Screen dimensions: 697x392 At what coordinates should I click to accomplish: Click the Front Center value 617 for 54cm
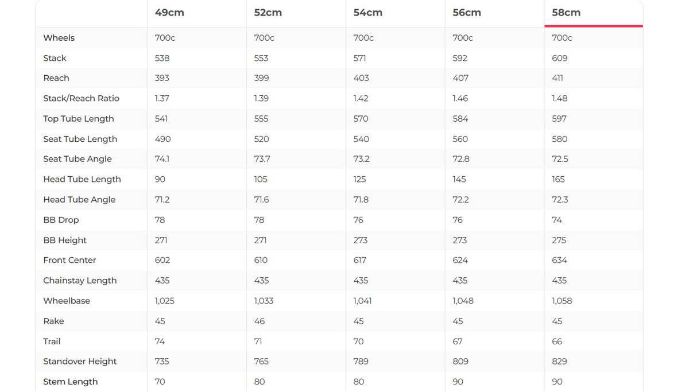360,260
